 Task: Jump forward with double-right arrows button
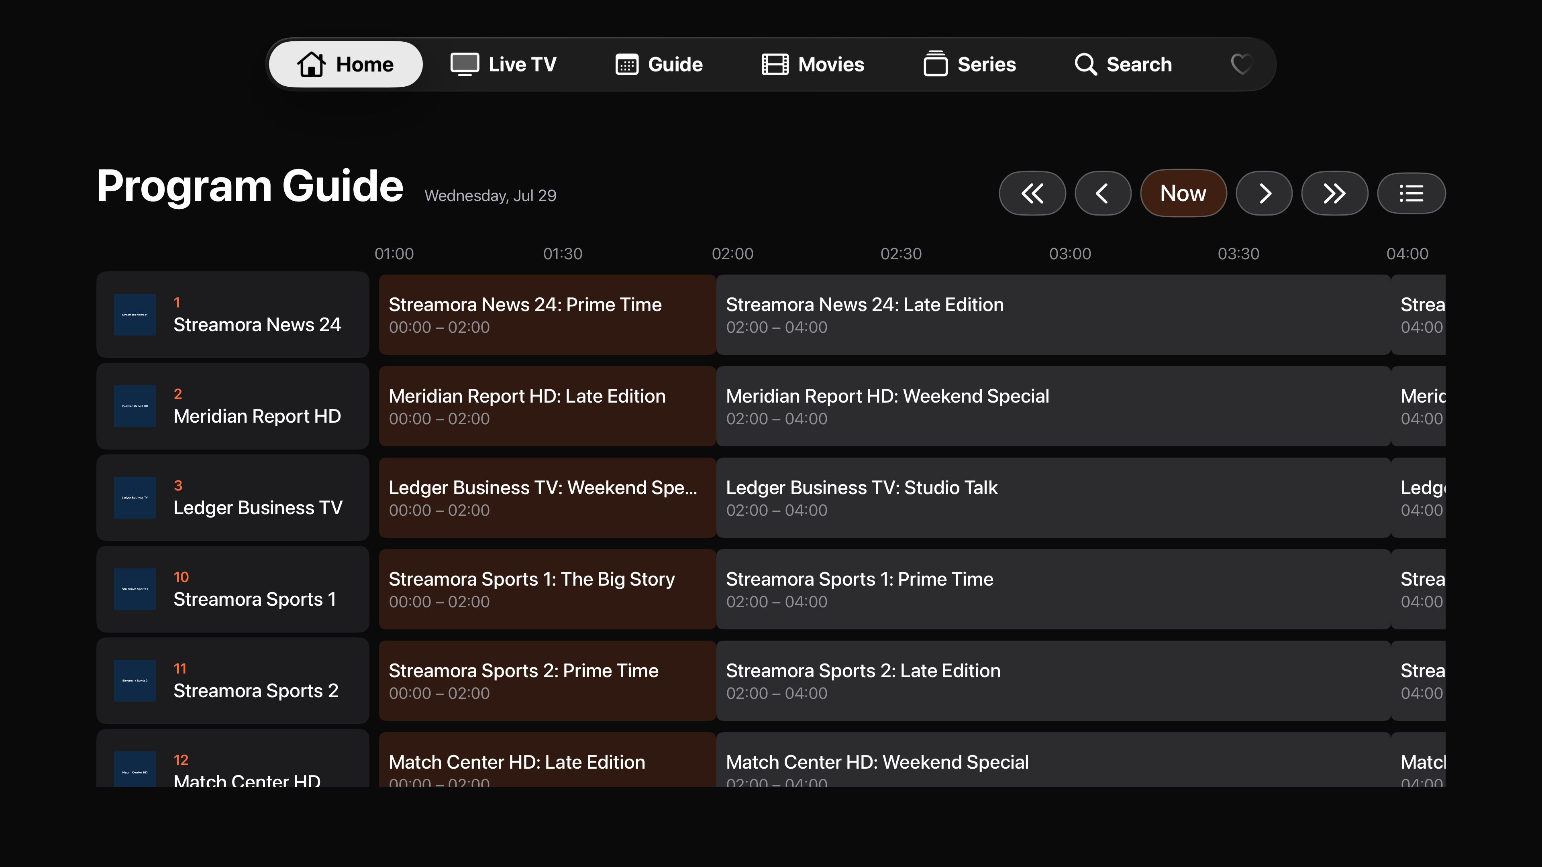(x=1334, y=193)
